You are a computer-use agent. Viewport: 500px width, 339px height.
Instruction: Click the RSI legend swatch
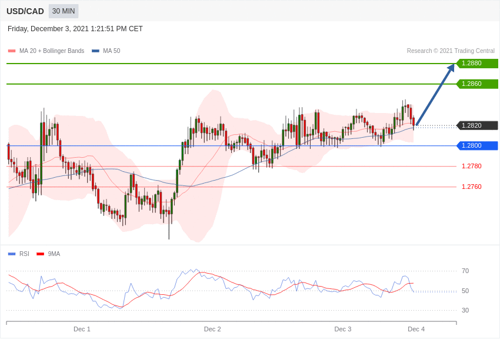(x=12, y=254)
